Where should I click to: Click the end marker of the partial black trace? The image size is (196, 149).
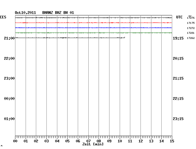pyautogui.click(x=125, y=37)
